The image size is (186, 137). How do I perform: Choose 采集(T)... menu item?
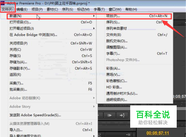tap(52, 83)
